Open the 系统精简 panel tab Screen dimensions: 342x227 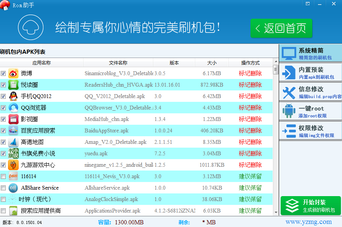pyautogui.click(x=311, y=53)
